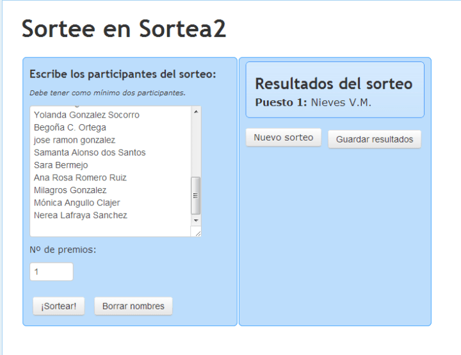The height and width of the screenshot is (355, 461).
Task: Click participant Nerea Lafraya Sanchez
Action: pos(81,215)
